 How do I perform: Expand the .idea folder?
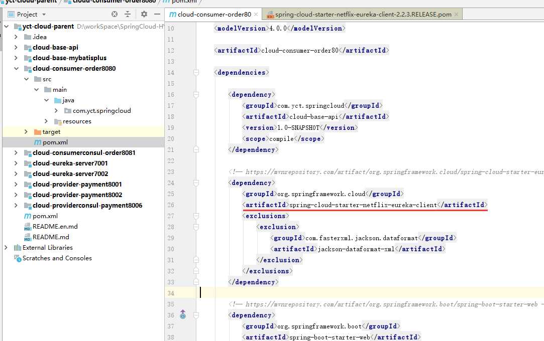point(16,37)
